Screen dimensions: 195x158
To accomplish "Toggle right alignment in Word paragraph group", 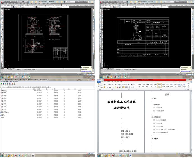I will point(126,87).
